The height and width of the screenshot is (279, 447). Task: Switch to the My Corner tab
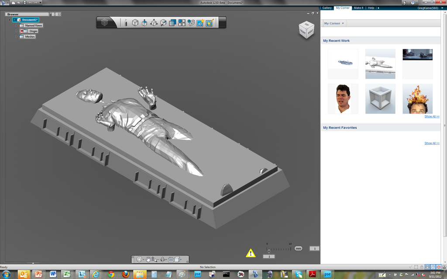(x=343, y=8)
